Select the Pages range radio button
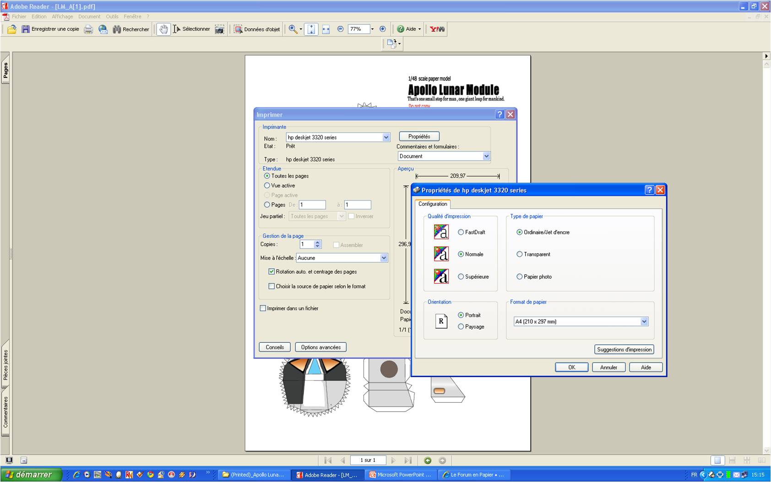Viewport: 771px width, 482px height. click(267, 205)
